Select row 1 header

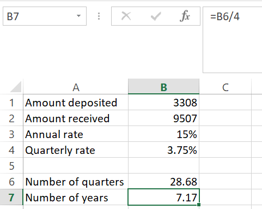coord(11,102)
